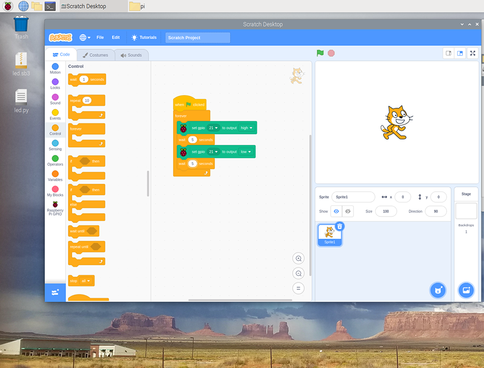Switch to large stage layout
This screenshot has width=484, height=368.
coord(460,53)
